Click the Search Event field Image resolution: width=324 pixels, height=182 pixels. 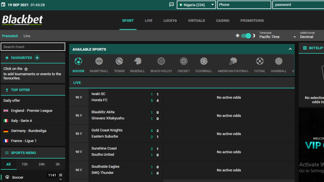[x=33, y=47]
